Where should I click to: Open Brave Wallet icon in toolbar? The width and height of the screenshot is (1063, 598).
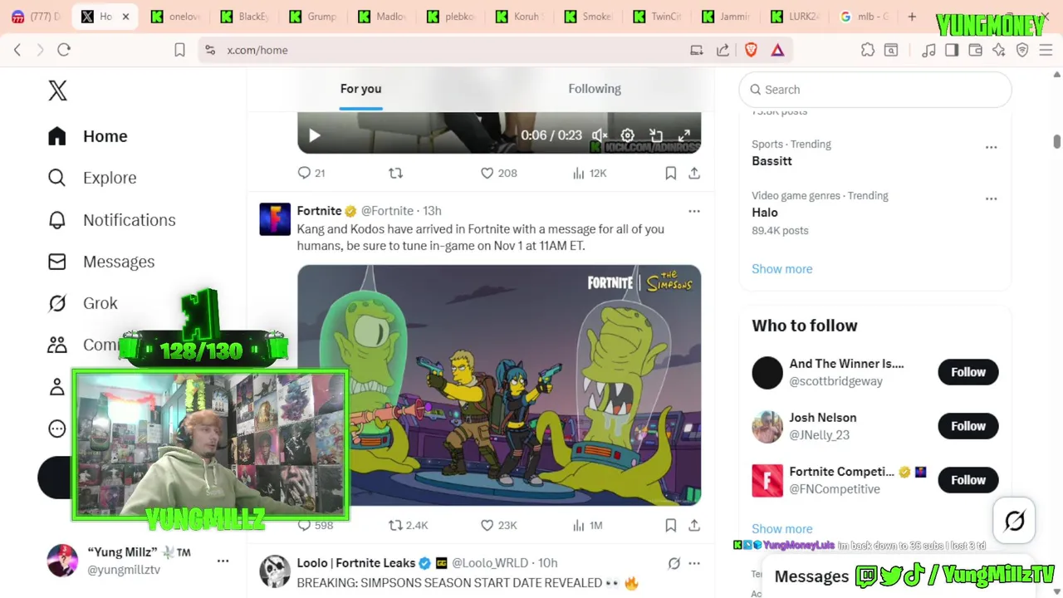point(975,50)
